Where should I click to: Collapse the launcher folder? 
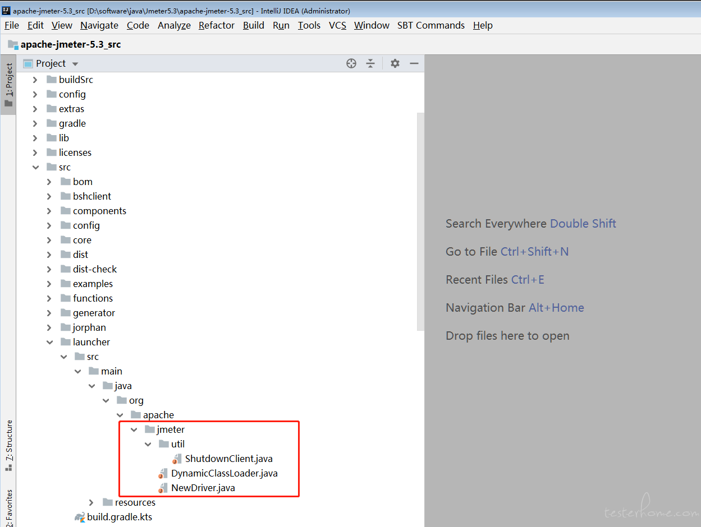point(49,342)
